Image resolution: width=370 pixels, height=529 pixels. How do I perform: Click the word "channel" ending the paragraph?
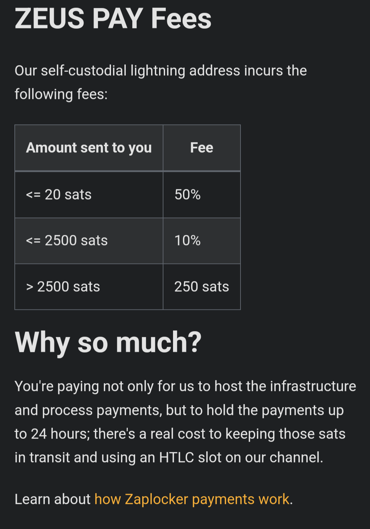click(x=295, y=457)
